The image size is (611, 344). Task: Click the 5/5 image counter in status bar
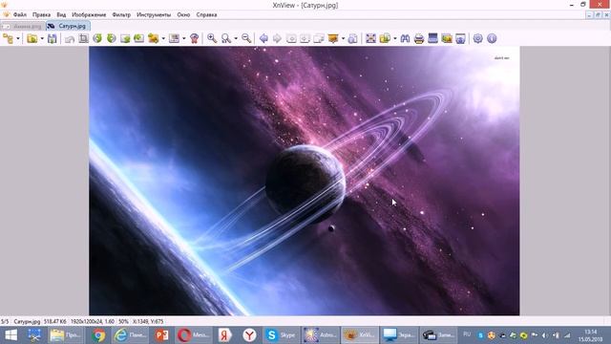click(x=5, y=322)
